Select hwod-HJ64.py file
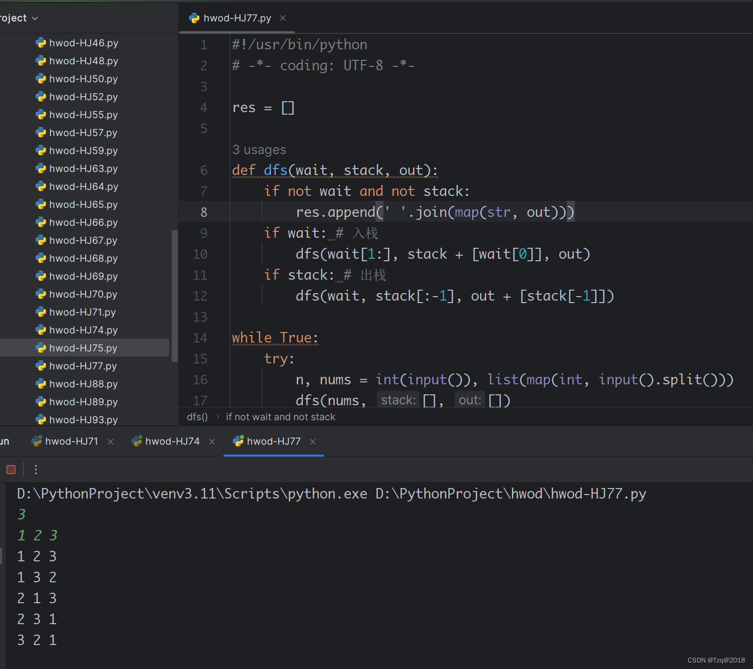Image resolution: width=753 pixels, height=669 pixels. (84, 186)
